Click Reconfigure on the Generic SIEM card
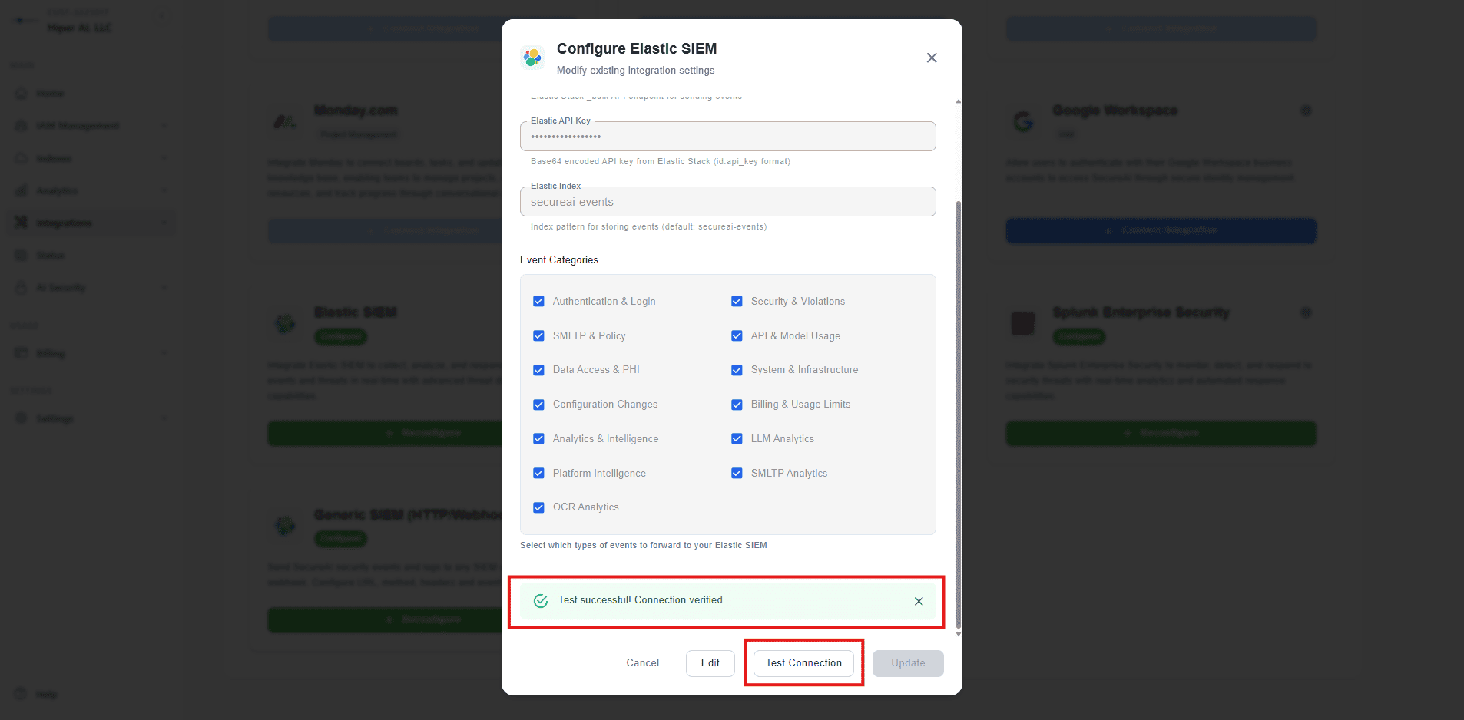The width and height of the screenshot is (1464, 720). pos(384,619)
